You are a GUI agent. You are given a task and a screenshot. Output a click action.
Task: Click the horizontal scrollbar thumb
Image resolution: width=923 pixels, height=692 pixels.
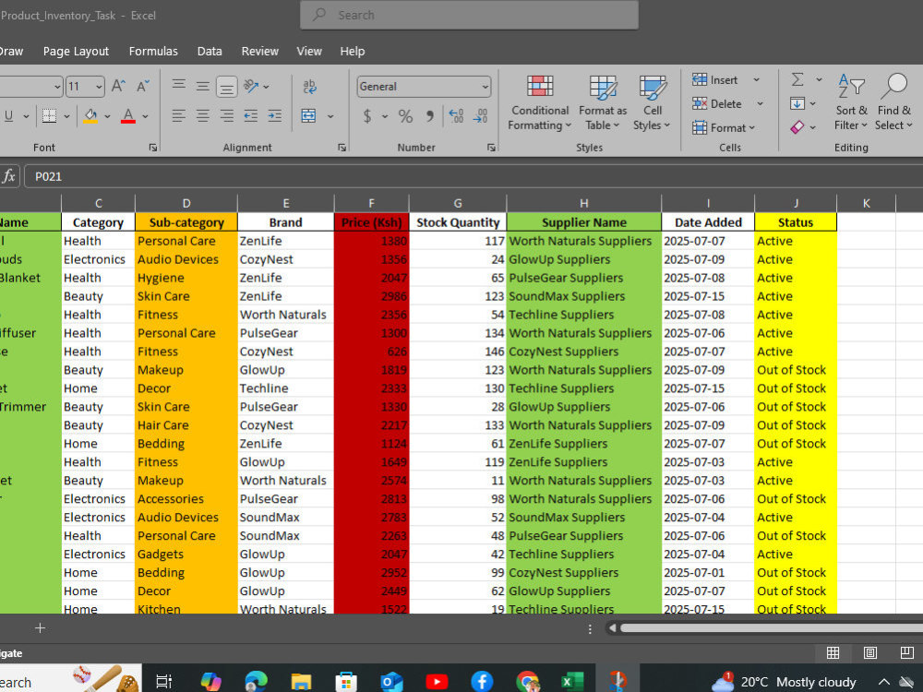click(x=771, y=627)
